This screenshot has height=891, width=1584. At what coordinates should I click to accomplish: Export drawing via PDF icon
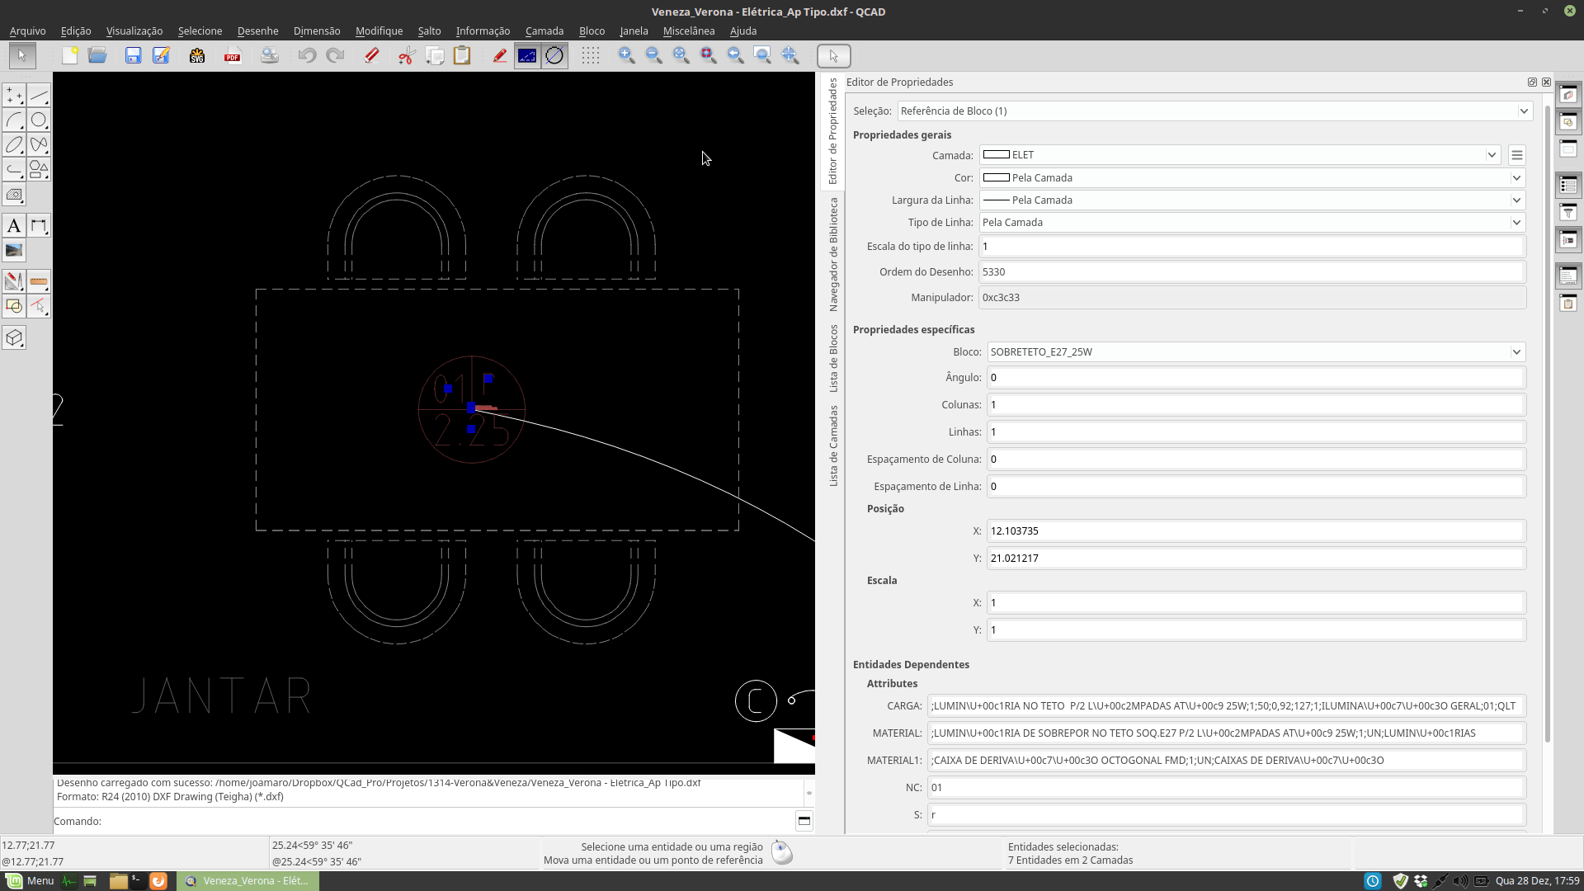(233, 56)
